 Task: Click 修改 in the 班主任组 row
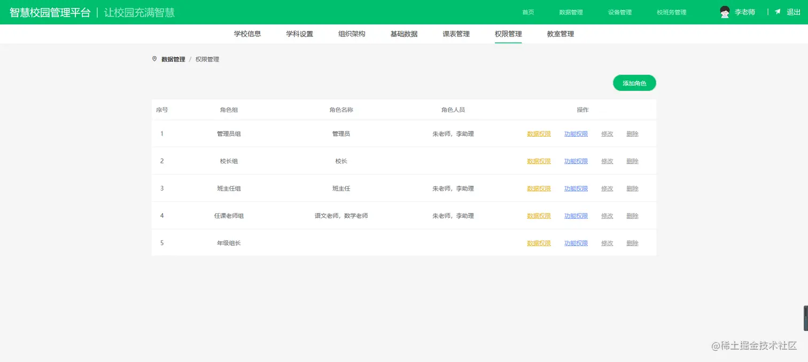coord(607,188)
